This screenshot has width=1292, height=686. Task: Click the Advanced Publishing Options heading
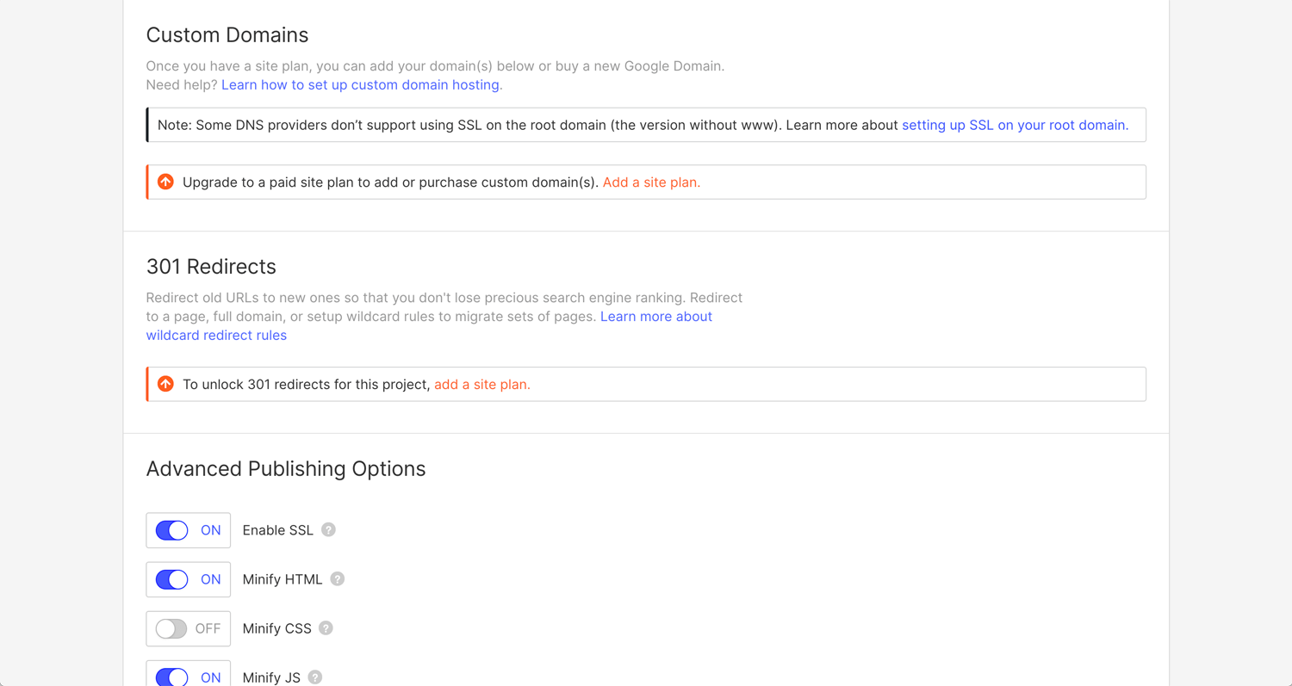tap(286, 468)
